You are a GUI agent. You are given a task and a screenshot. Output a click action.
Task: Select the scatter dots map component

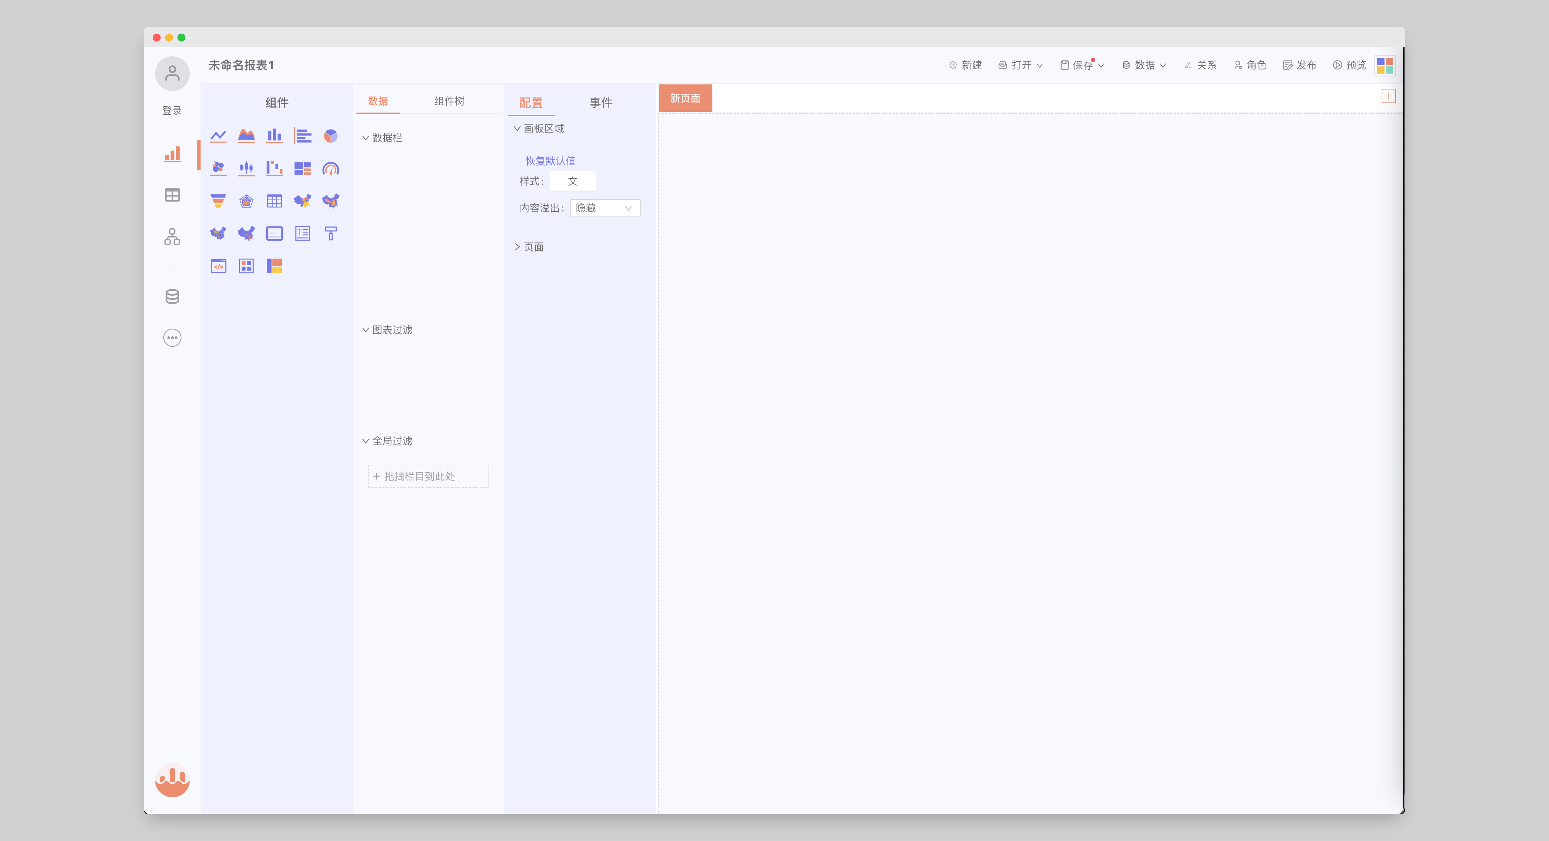(x=246, y=233)
